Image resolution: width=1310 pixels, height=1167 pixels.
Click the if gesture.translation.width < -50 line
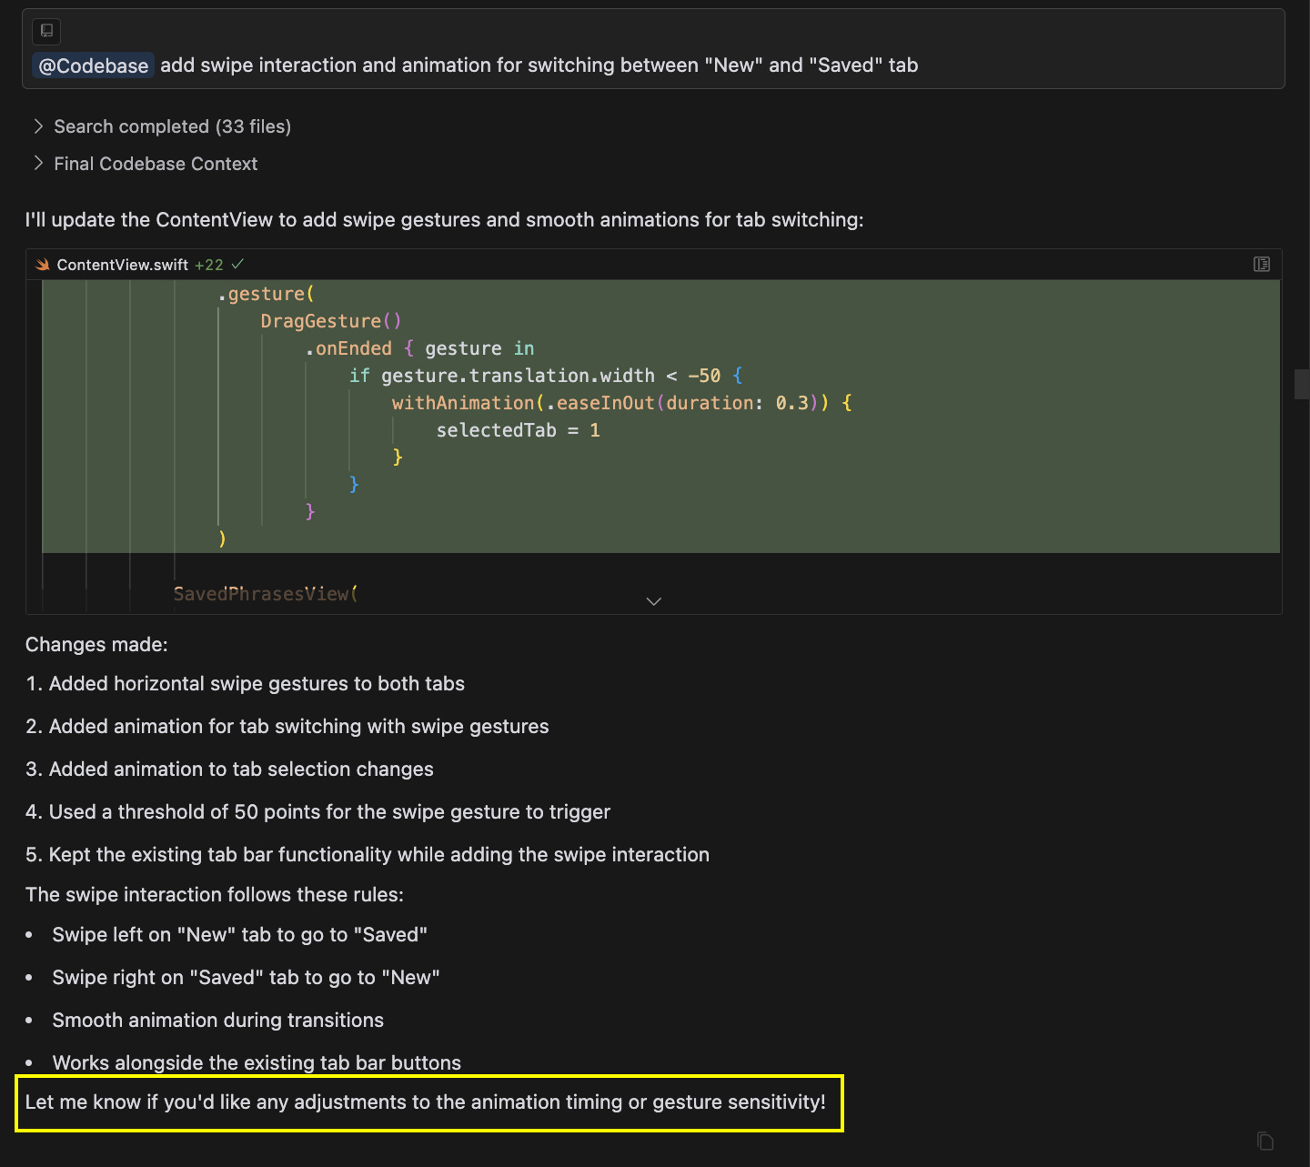[x=546, y=376]
